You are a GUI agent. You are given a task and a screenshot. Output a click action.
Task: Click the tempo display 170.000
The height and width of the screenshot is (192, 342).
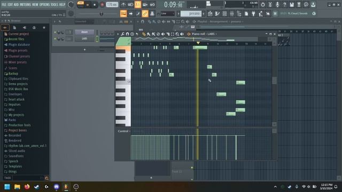pyautogui.click(x=112, y=5)
